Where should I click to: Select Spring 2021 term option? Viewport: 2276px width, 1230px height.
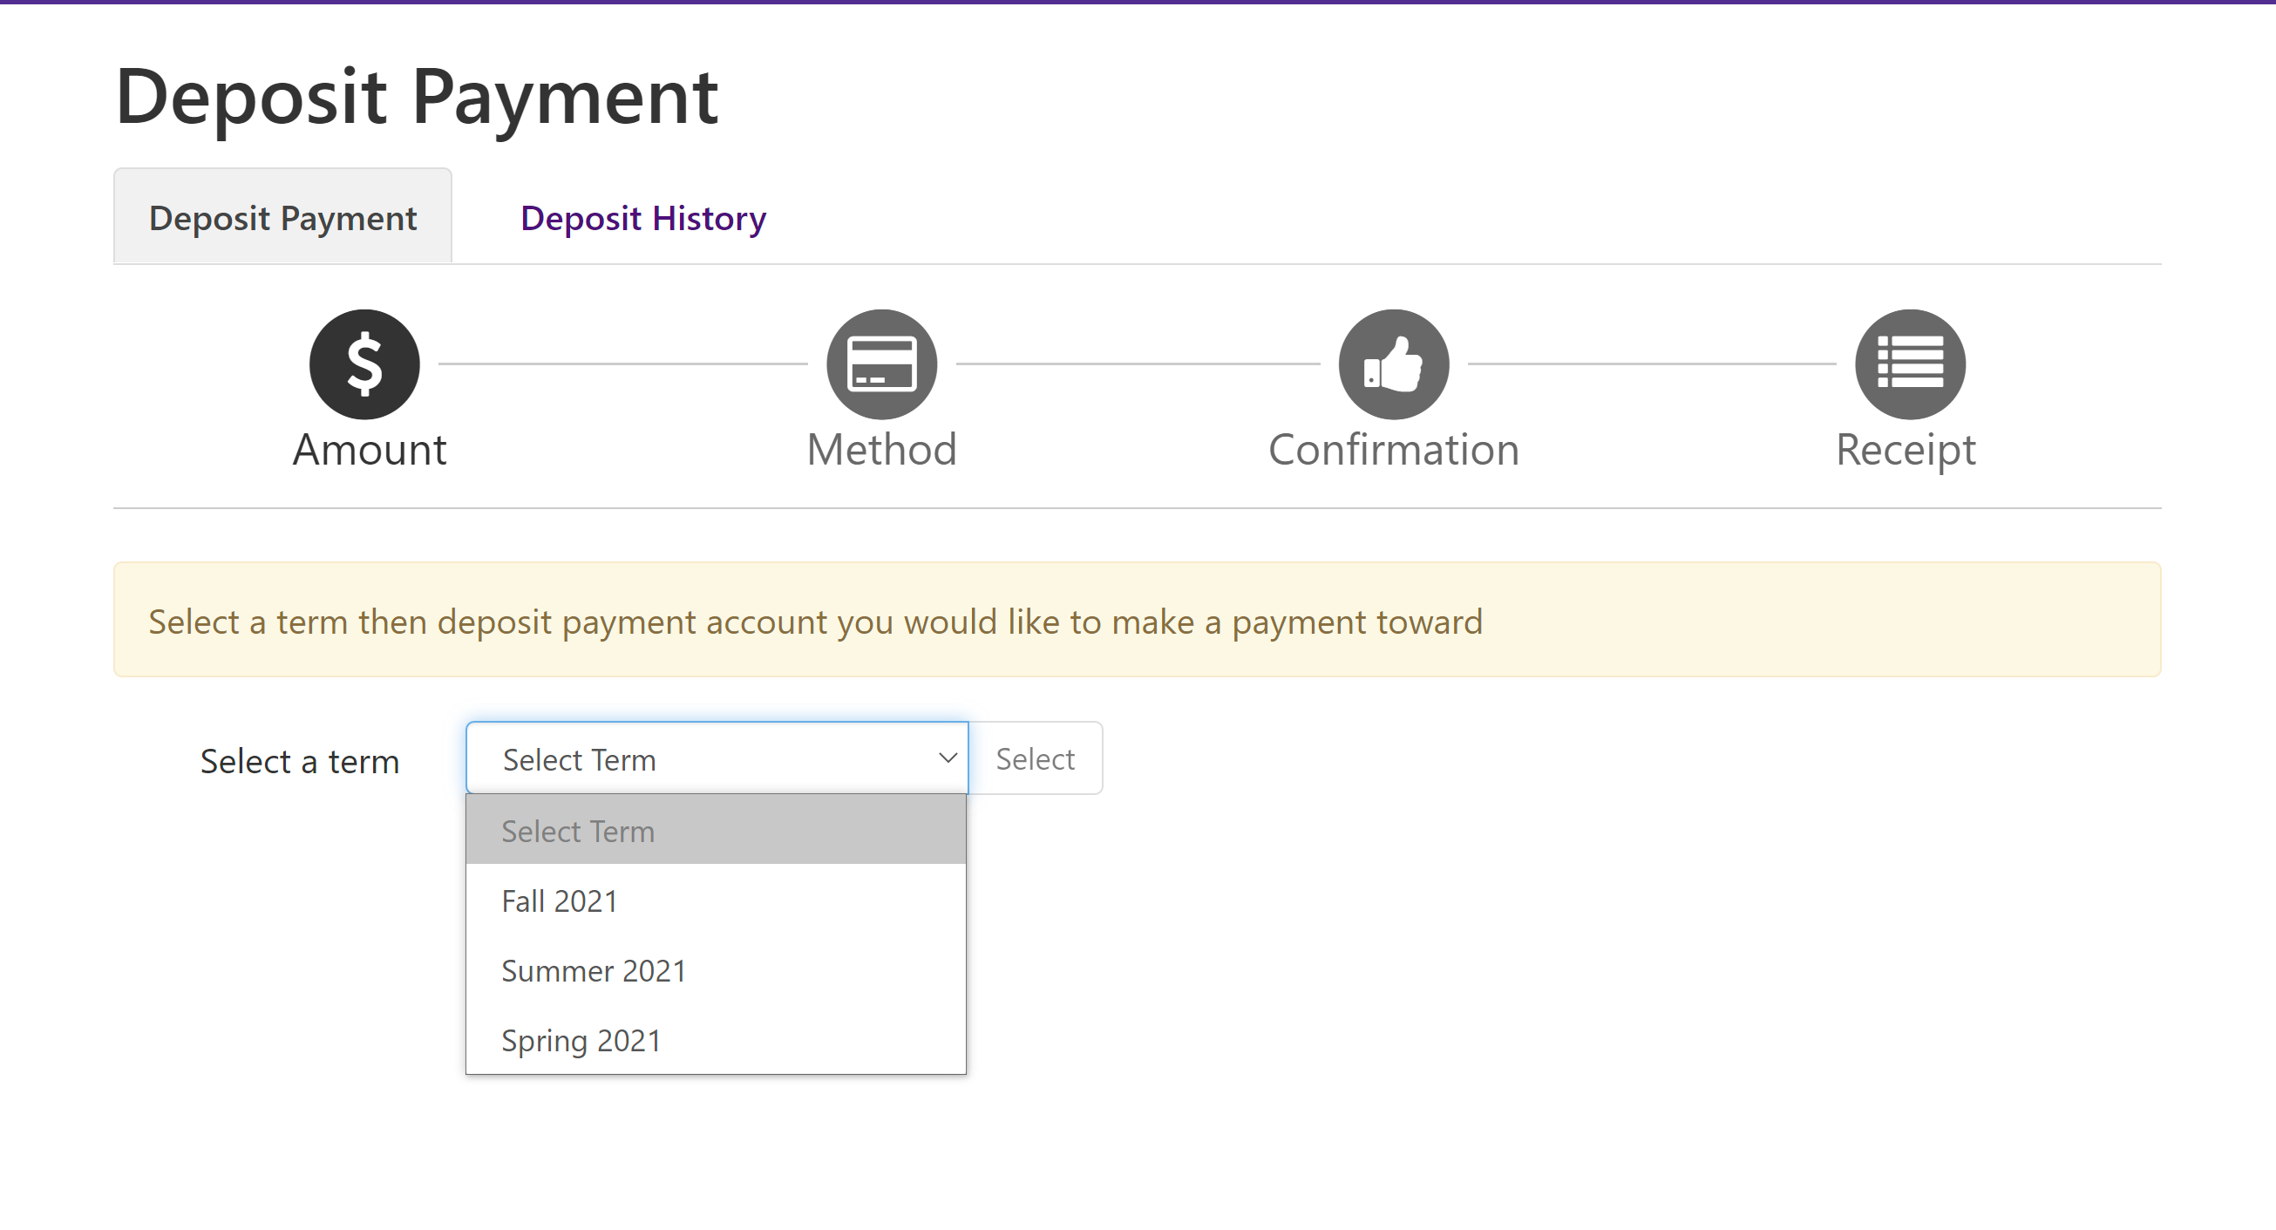tap(581, 1041)
